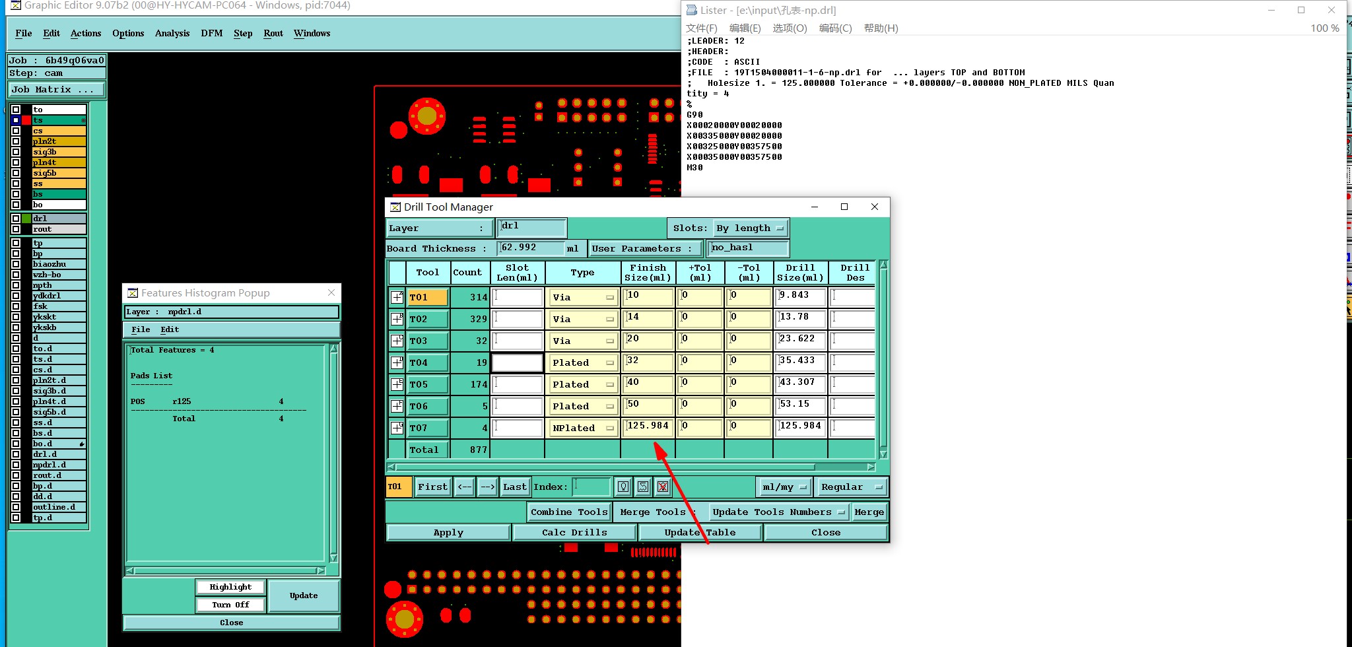
Task: Expand the T02 row plus icon
Action: 397,319
